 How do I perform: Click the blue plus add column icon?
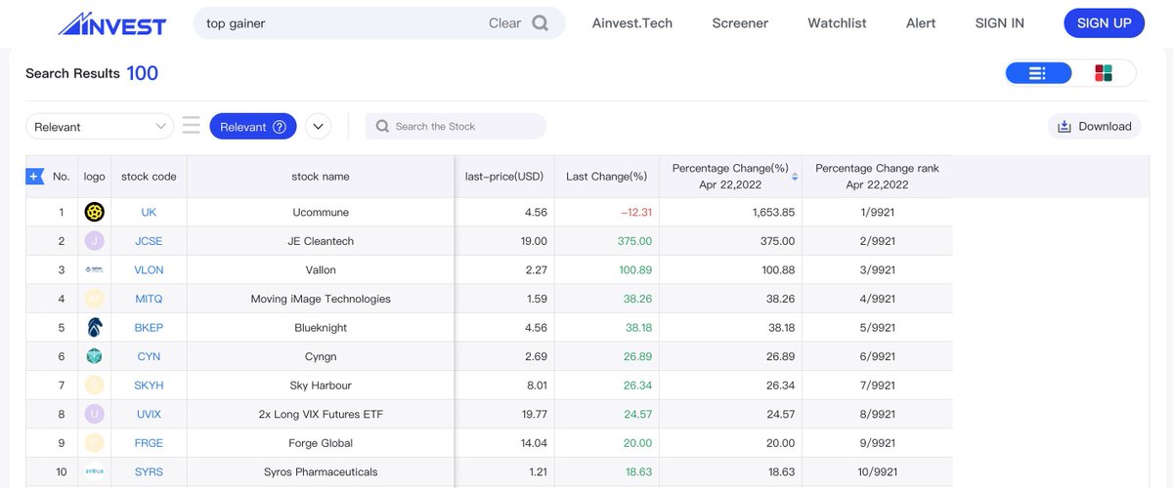tap(35, 177)
